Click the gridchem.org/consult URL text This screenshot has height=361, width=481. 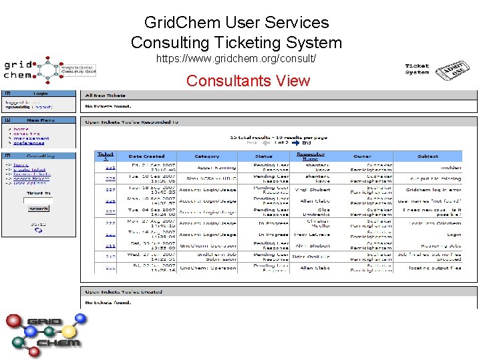(236, 59)
